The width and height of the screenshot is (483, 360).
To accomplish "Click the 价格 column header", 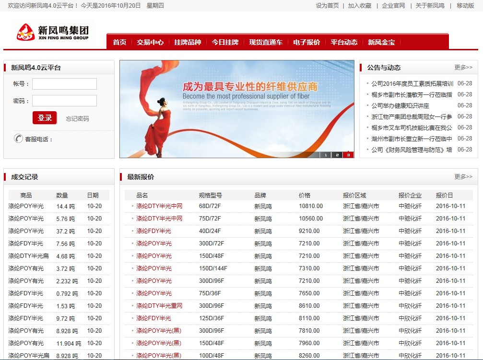I will (x=305, y=195).
